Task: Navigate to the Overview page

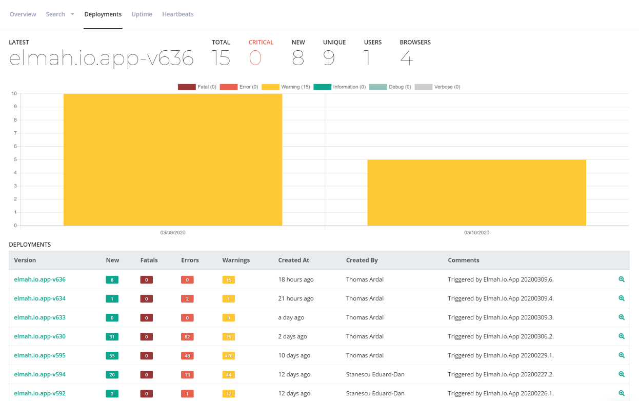Action: (x=23, y=14)
